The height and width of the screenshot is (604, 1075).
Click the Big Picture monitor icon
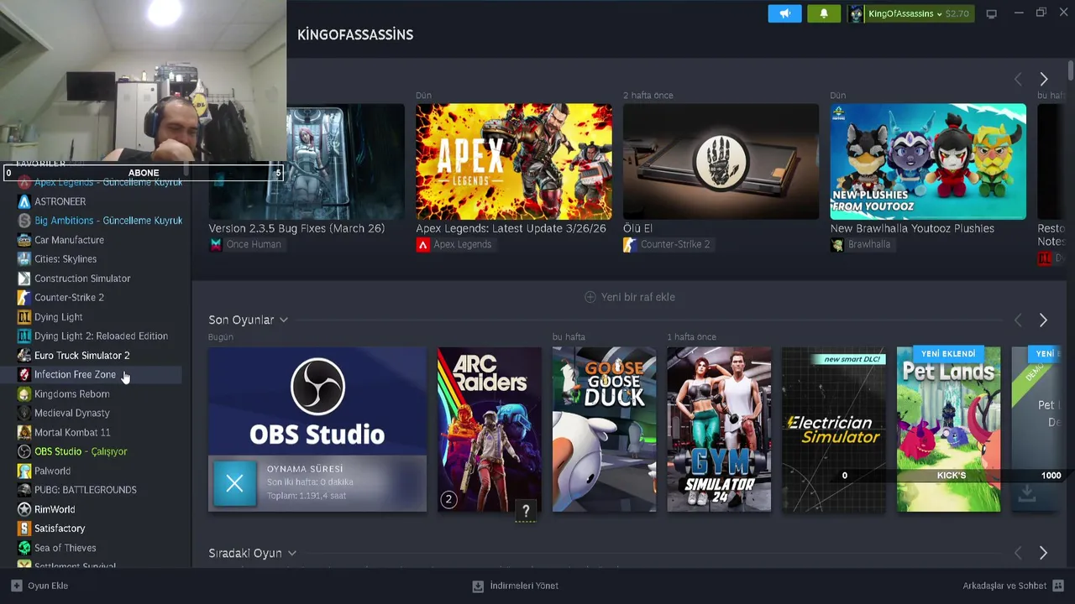click(x=991, y=13)
